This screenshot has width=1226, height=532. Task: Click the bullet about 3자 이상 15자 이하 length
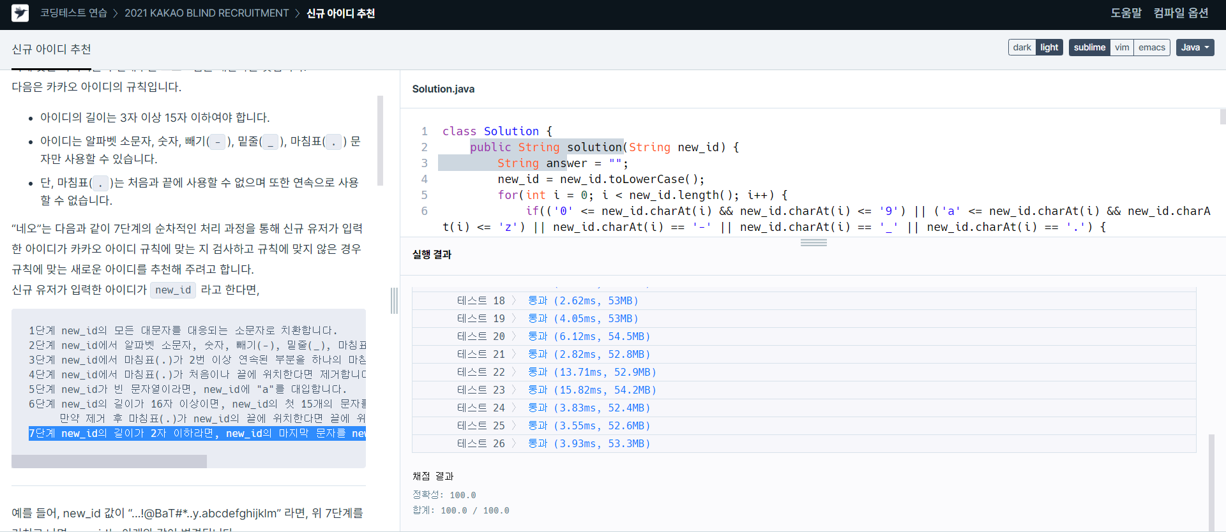(x=155, y=117)
